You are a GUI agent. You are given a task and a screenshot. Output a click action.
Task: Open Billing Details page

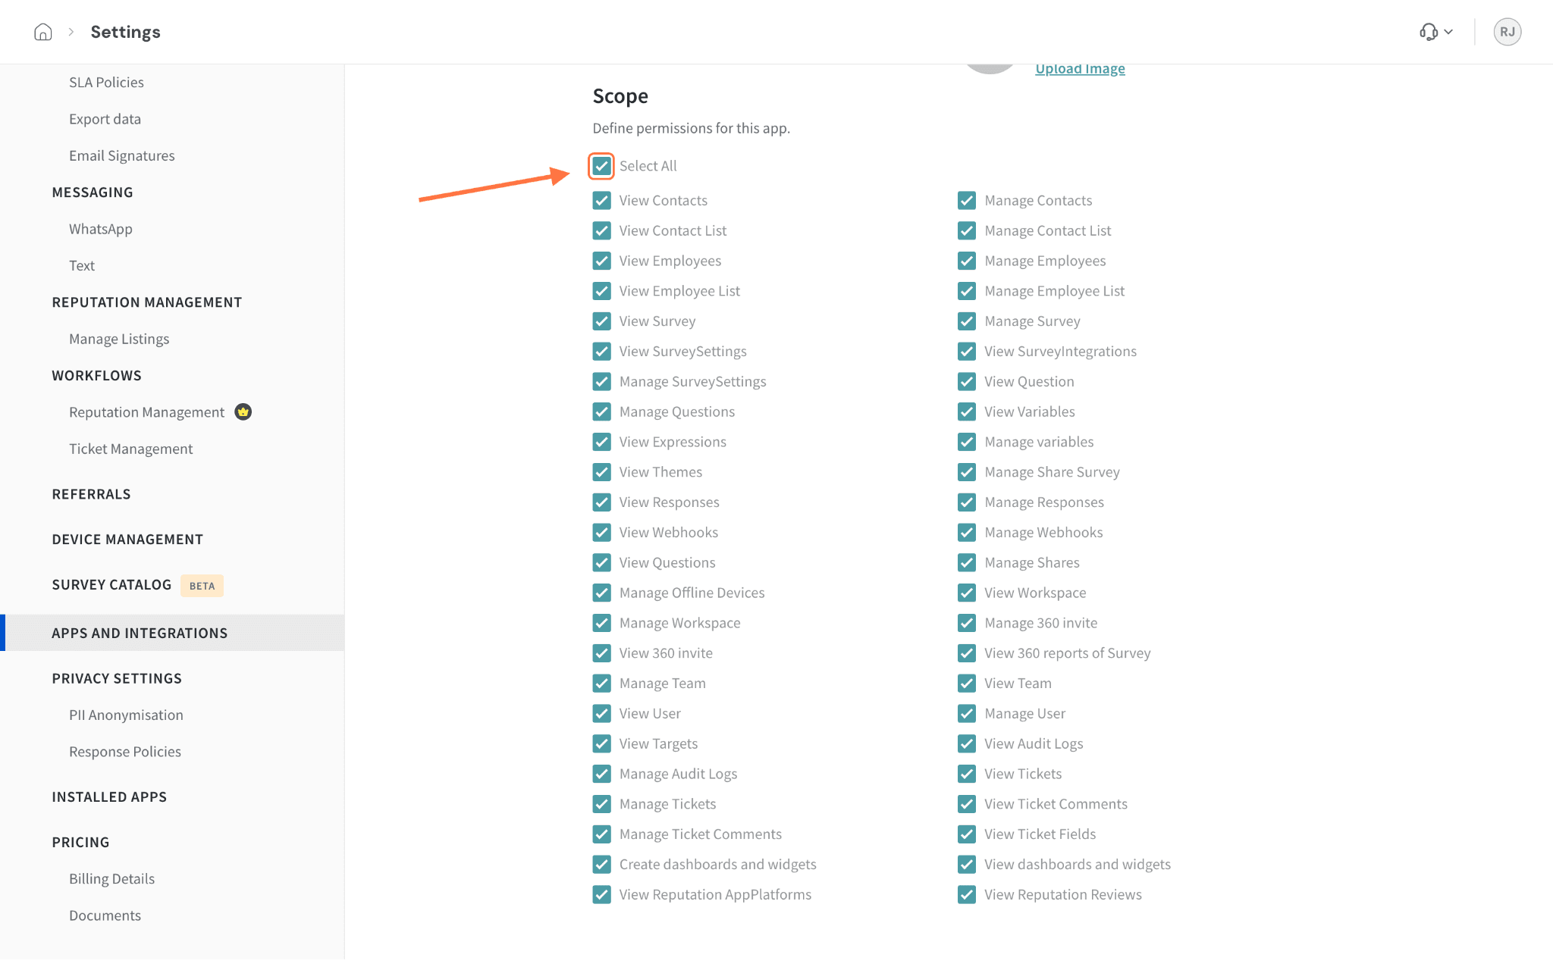pyautogui.click(x=111, y=879)
